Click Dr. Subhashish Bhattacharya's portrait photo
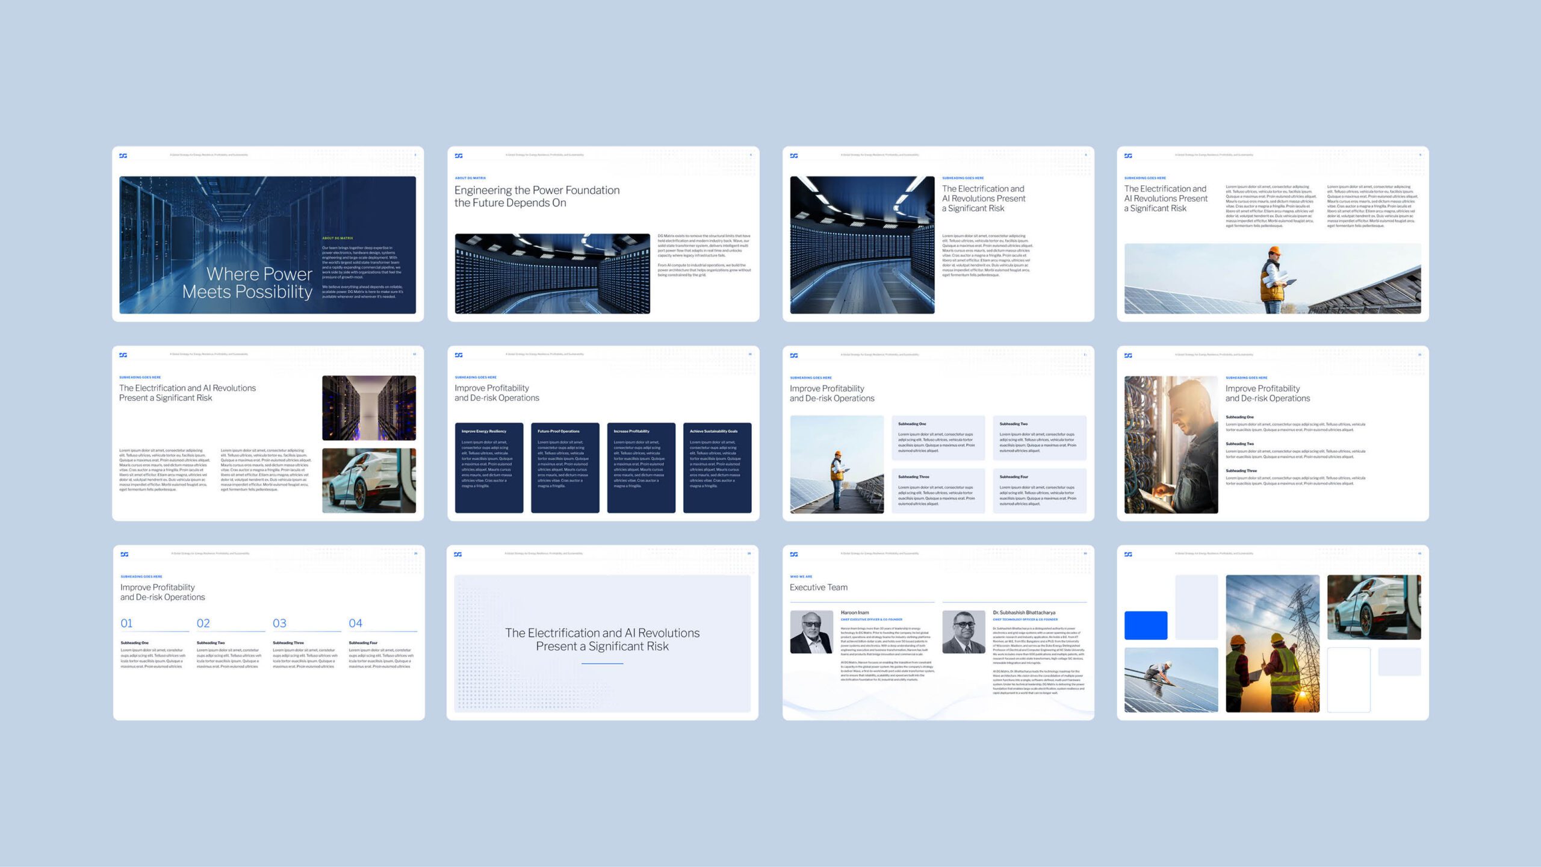 click(x=963, y=632)
